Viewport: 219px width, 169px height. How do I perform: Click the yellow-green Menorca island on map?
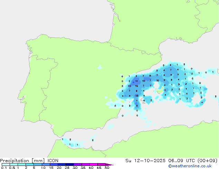pos(160,90)
